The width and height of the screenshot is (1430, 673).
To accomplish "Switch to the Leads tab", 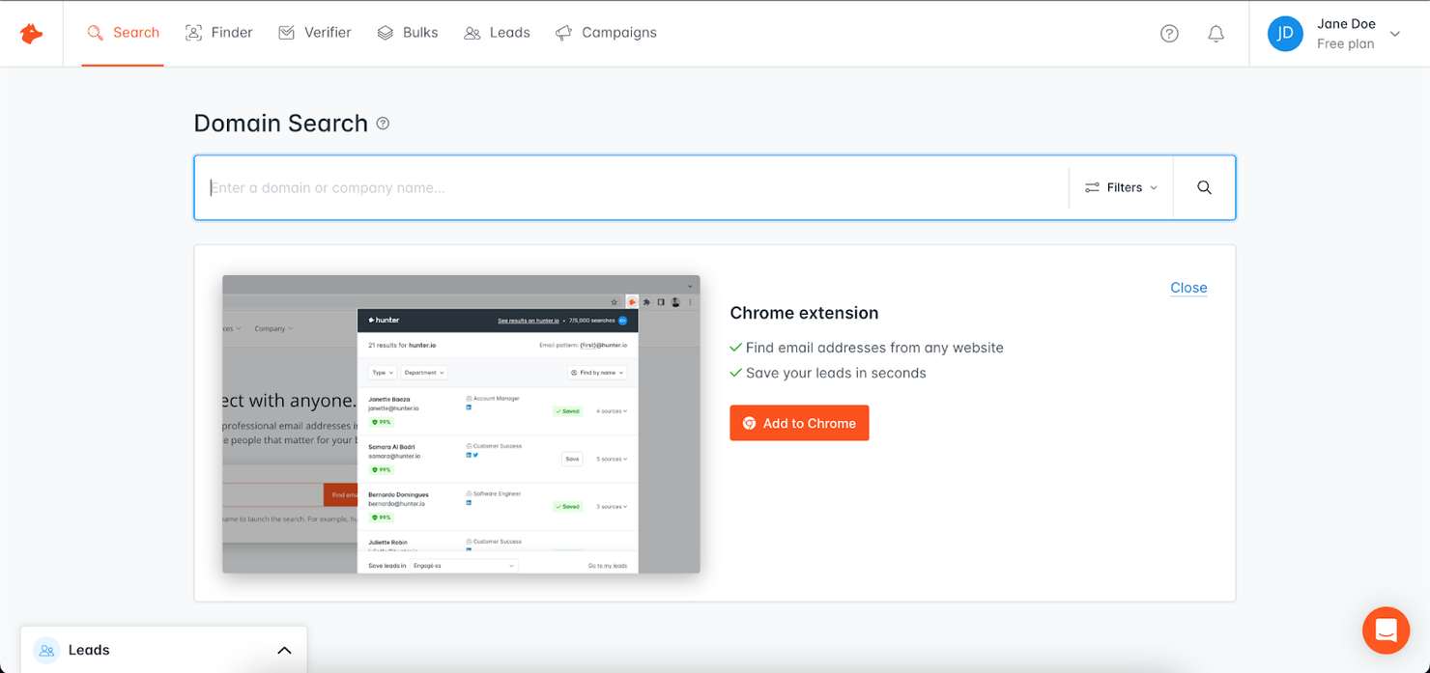I will pyautogui.click(x=497, y=32).
